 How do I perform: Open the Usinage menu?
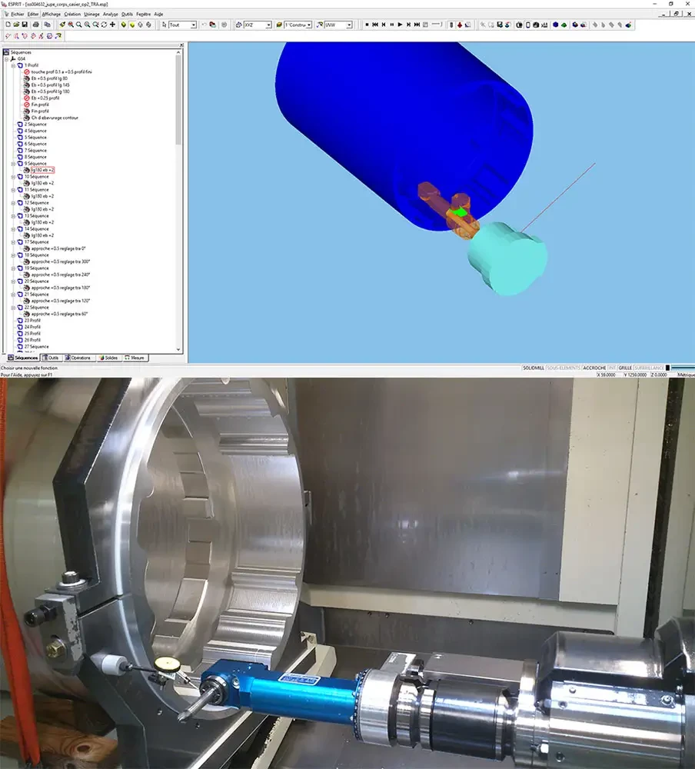click(91, 14)
